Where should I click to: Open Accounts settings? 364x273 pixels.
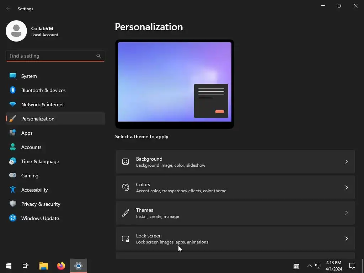click(55, 147)
